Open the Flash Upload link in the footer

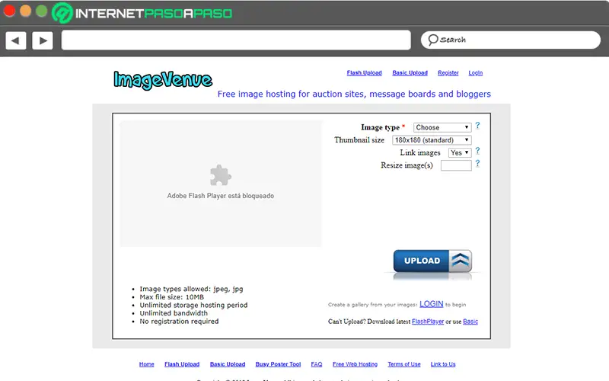tap(182, 364)
